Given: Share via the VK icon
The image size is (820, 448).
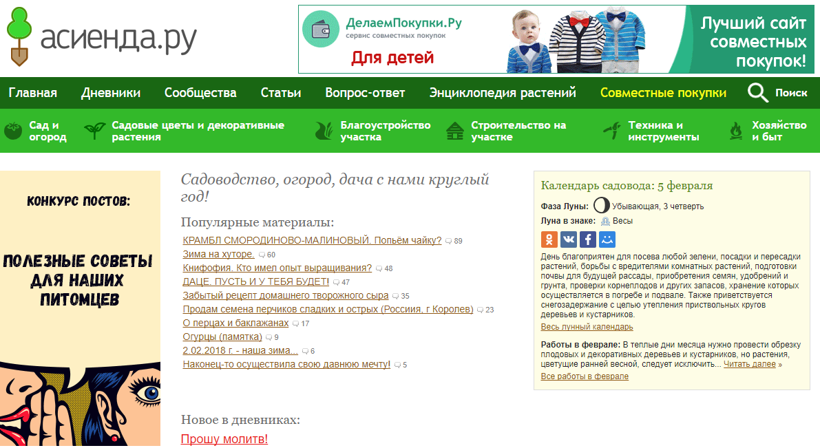Looking at the screenshot, I should pos(569,239).
